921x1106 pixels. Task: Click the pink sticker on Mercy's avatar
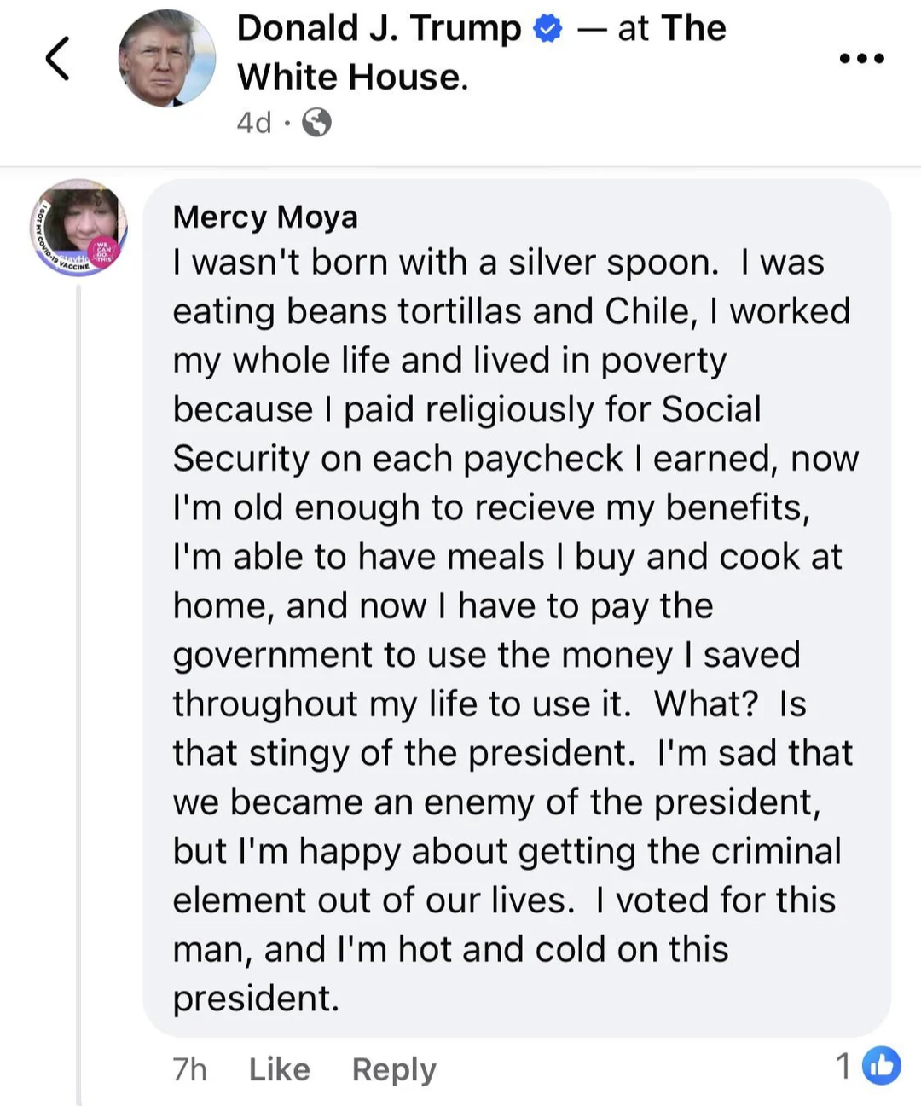104,255
